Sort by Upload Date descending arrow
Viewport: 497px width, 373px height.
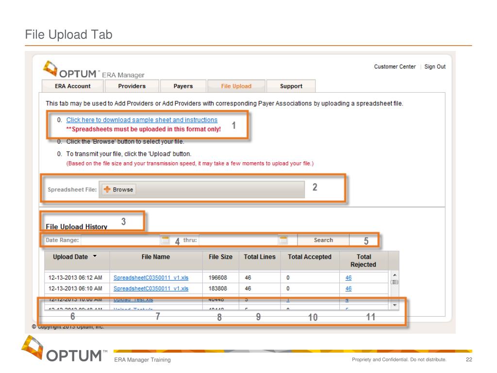pyautogui.click(x=95, y=256)
